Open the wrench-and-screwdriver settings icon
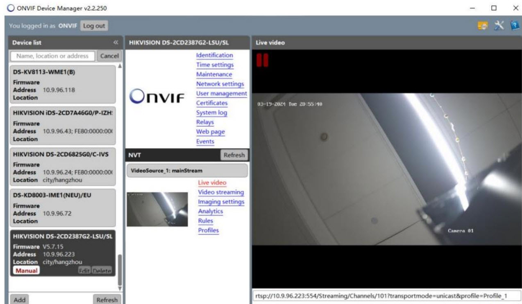Screen dimensions: 522x304 [498, 26]
